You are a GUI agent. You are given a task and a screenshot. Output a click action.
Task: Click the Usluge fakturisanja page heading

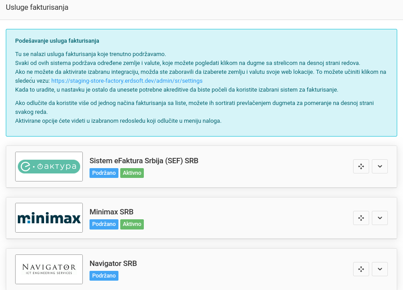[37, 8]
